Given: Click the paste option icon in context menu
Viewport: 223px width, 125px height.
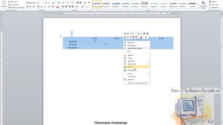Looking at the screenshot, I should point(129,51).
